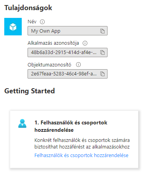Click the Alkalmazás azonosítója label text
The width and height of the screenshot is (144, 173).
[x=53, y=43]
